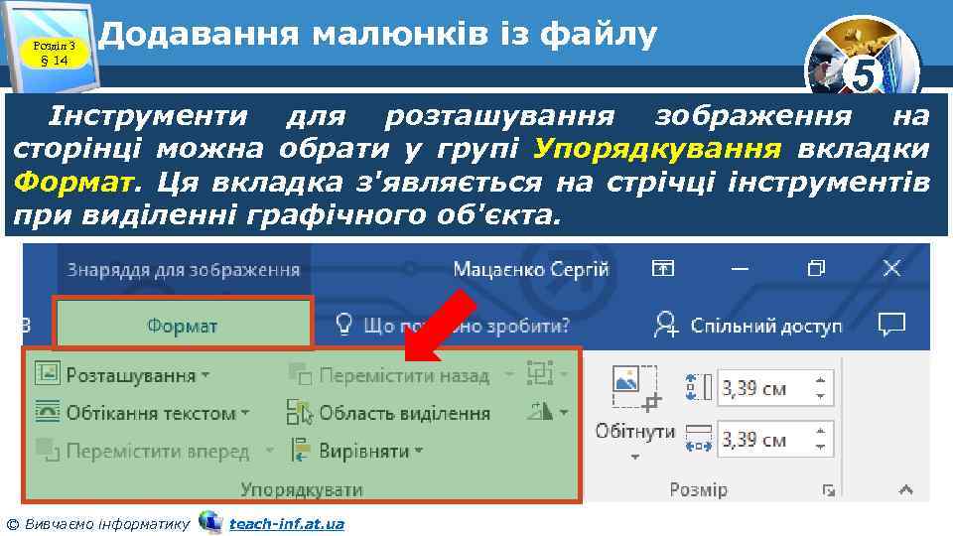Image resolution: width=953 pixels, height=536 pixels.
Task: Click the shape width icon
Action: pos(698,438)
